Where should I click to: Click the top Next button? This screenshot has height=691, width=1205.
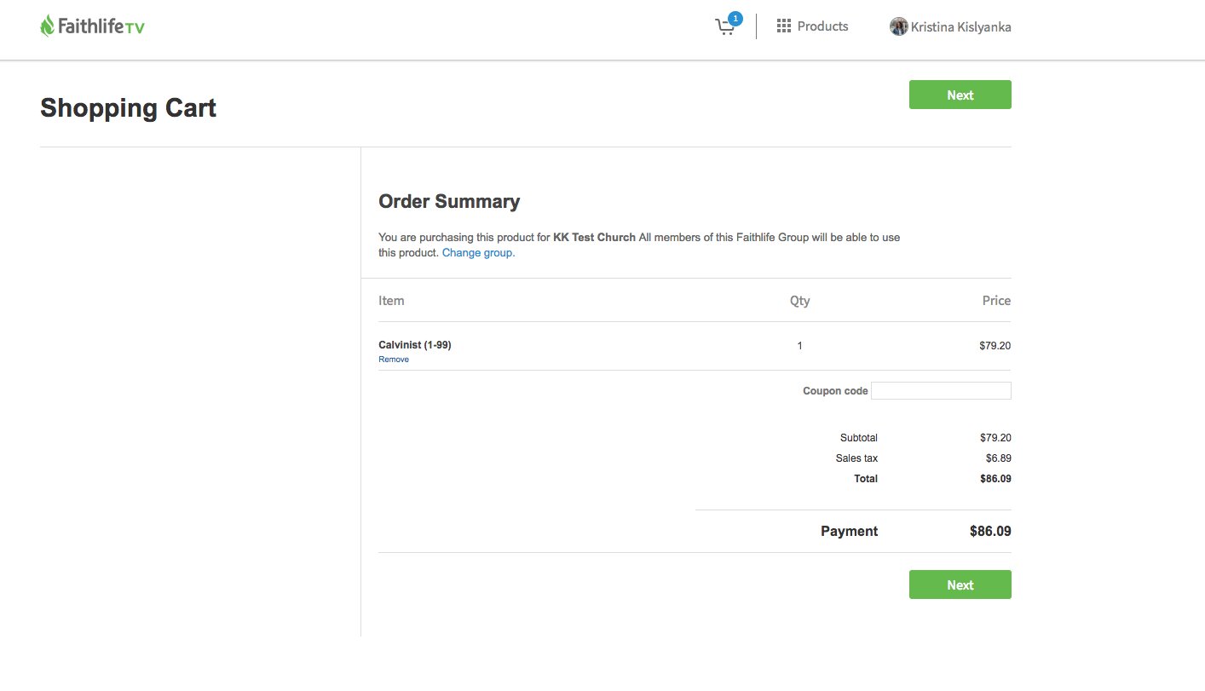coord(960,95)
